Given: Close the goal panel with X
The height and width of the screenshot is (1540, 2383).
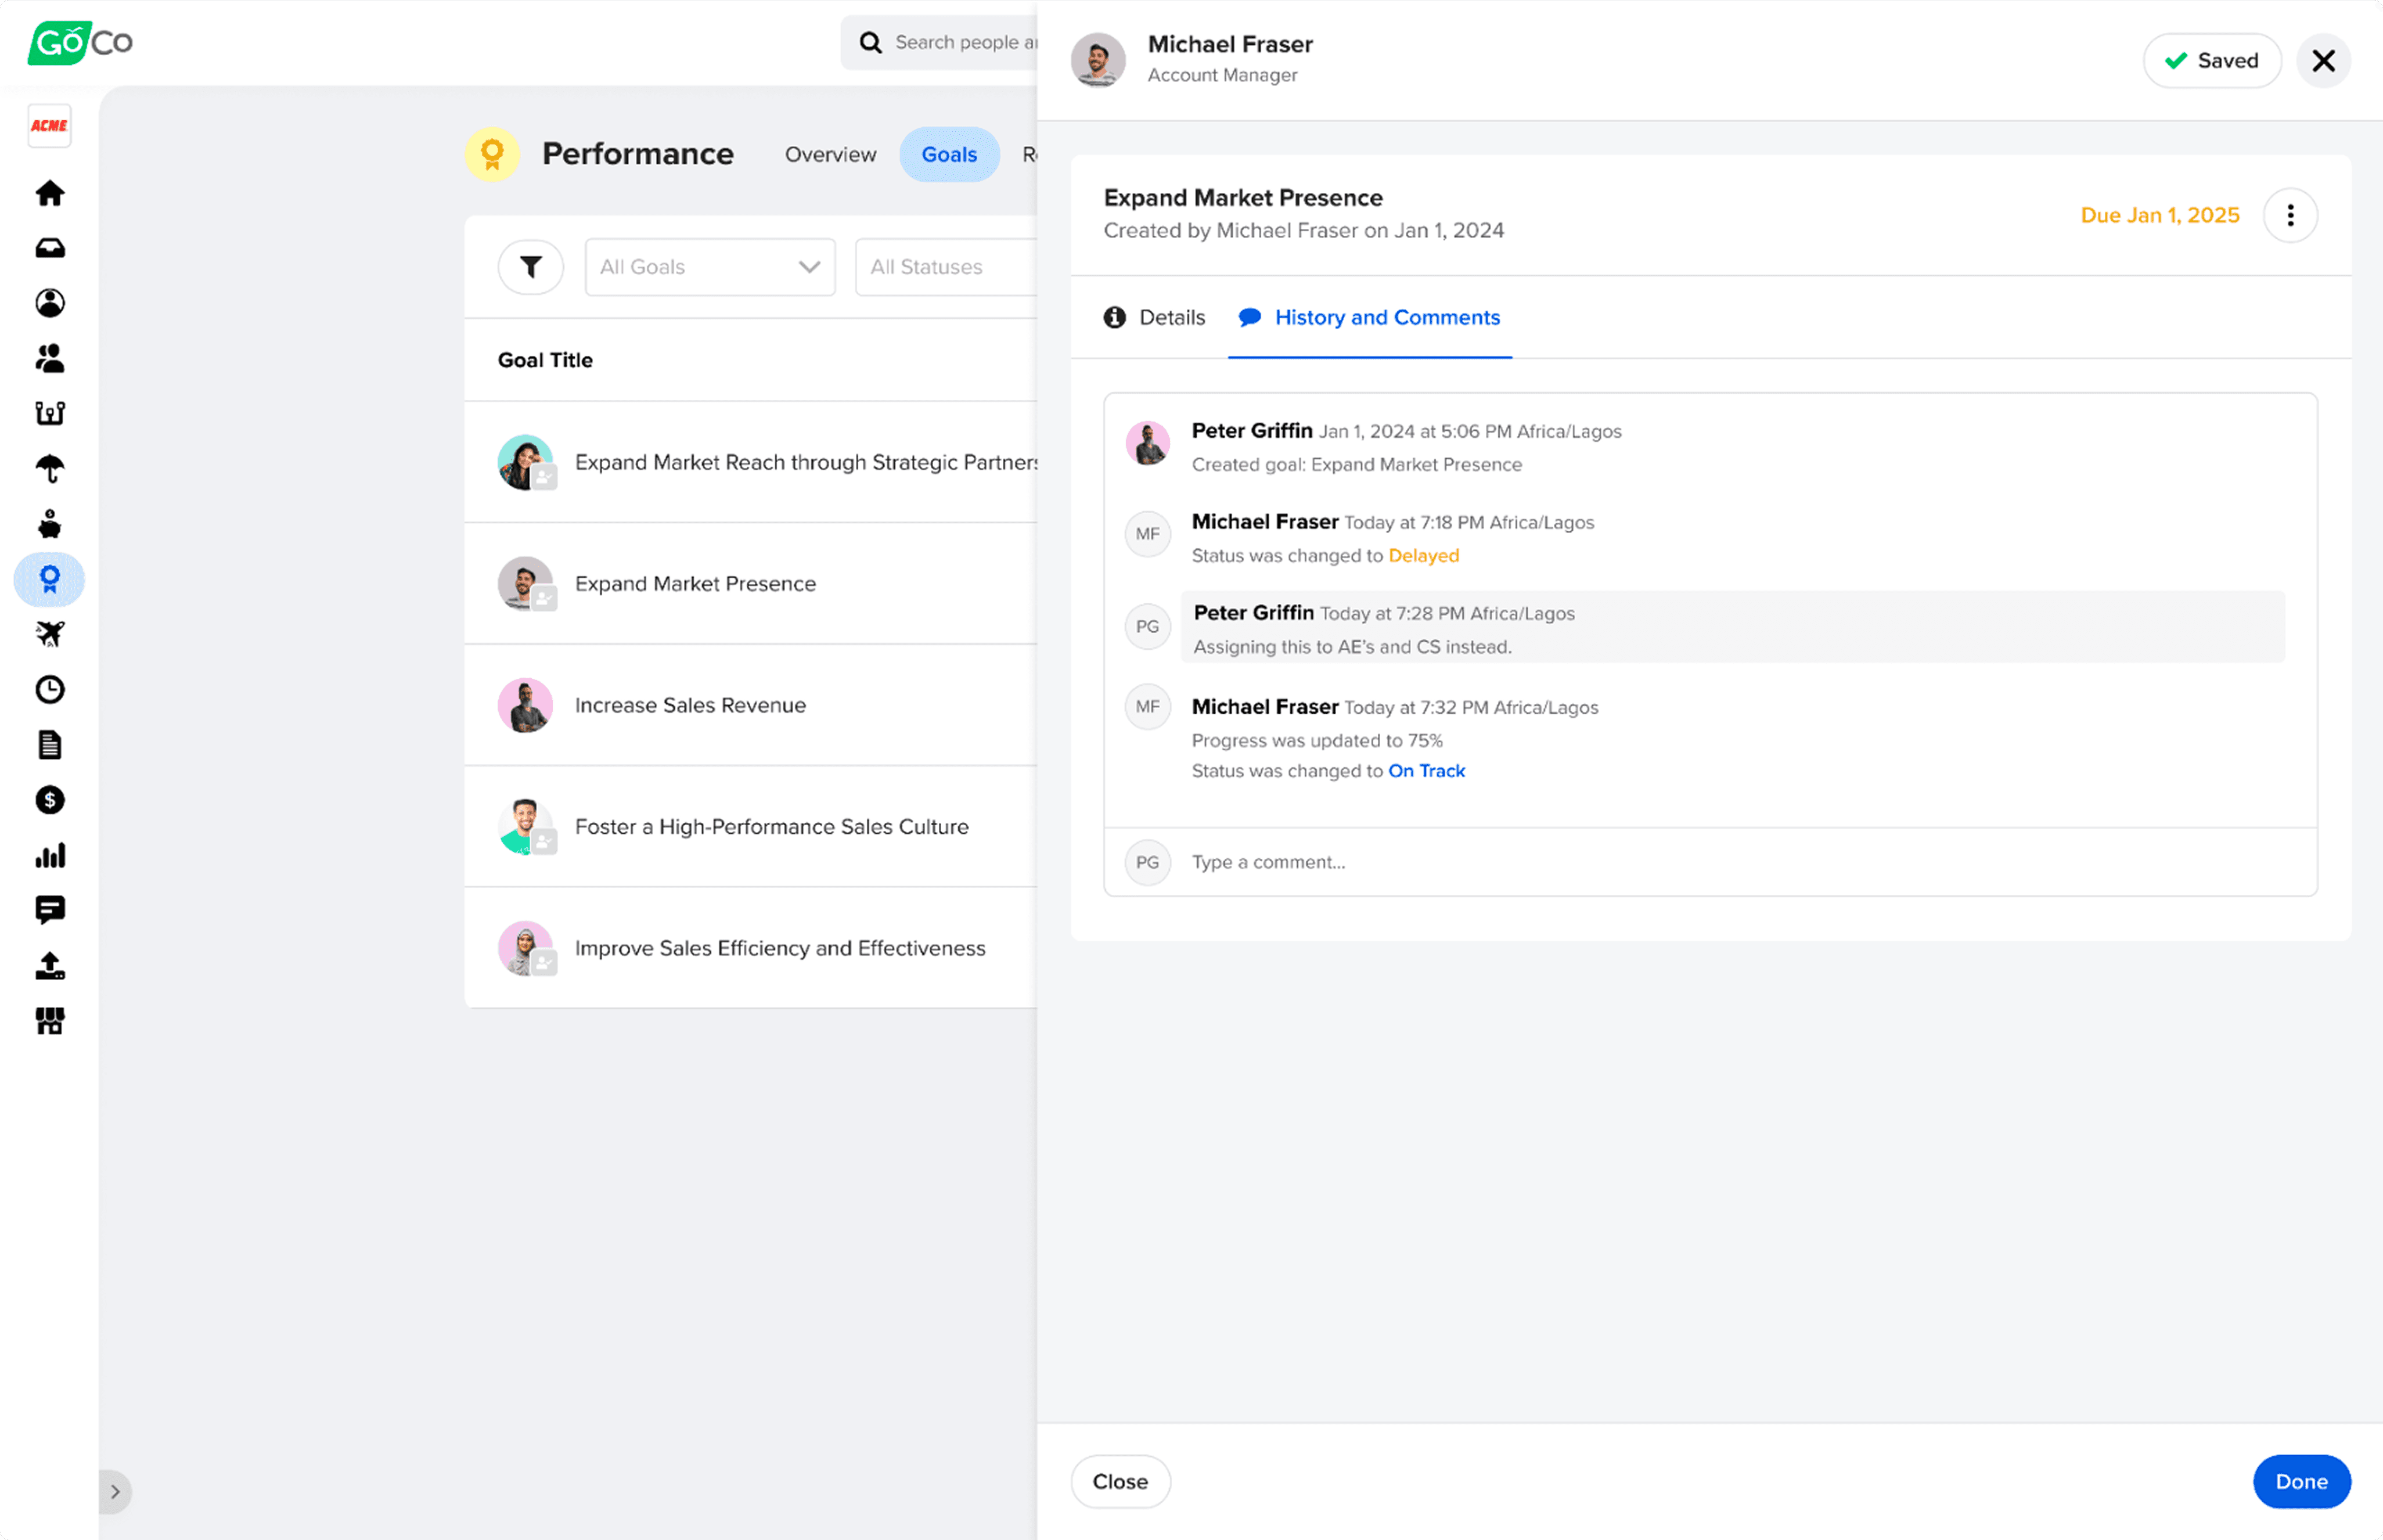Looking at the screenshot, I should (x=2322, y=61).
